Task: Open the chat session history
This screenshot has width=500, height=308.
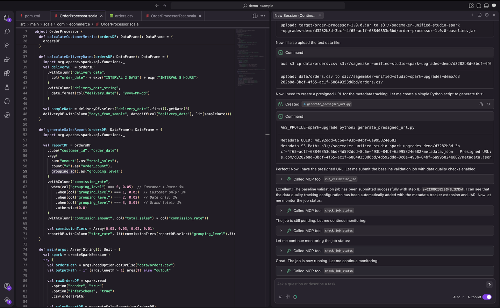Action: (x=487, y=15)
